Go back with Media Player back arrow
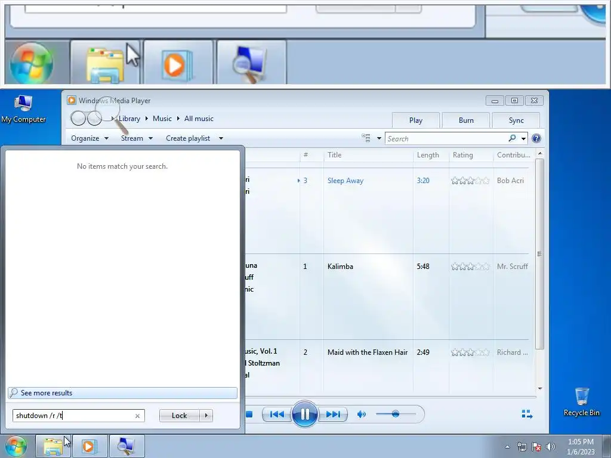 click(x=78, y=118)
